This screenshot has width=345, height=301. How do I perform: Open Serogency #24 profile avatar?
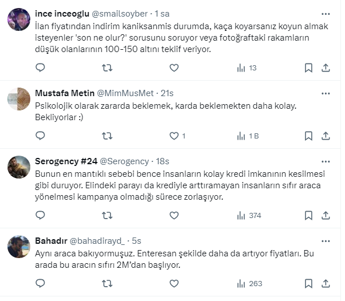click(19, 167)
